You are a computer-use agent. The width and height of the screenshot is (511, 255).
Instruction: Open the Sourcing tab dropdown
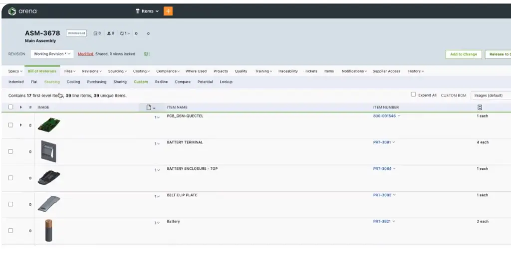pos(118,71)
